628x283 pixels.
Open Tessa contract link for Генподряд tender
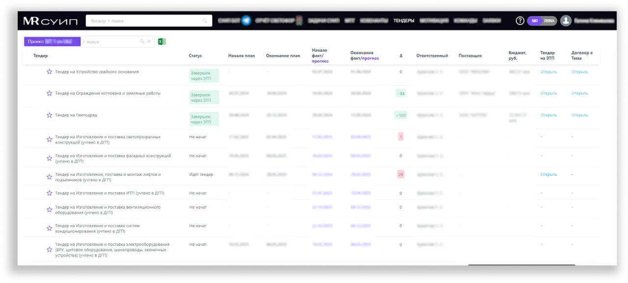point(579,115)
